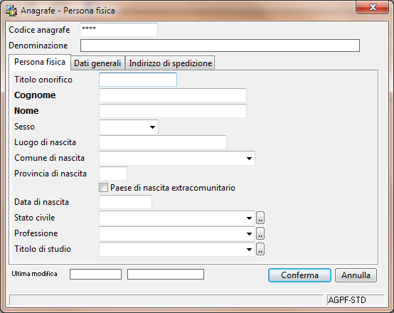The height and width of the screenshot is (313, 394).
Task: Open the Comune di nascita dropdown
Action: point(249,158)
